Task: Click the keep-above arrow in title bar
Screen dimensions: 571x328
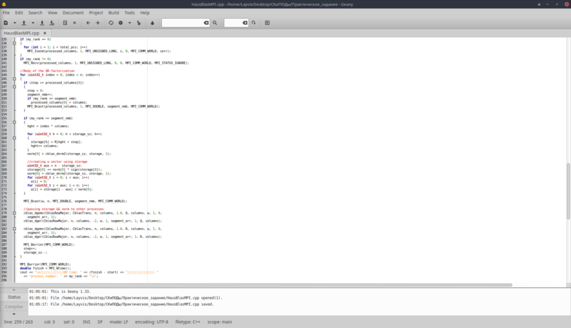Action: coord(539,4)
